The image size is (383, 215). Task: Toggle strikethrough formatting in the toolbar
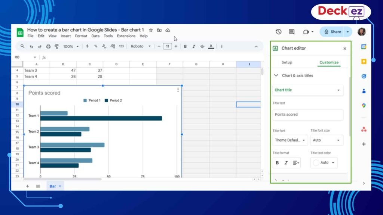click(x=202, y=46)
